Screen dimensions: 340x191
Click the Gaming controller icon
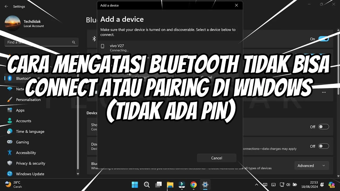10,142
